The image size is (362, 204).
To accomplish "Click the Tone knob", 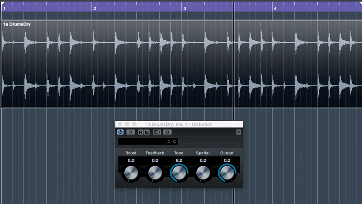I will [179, 173].
